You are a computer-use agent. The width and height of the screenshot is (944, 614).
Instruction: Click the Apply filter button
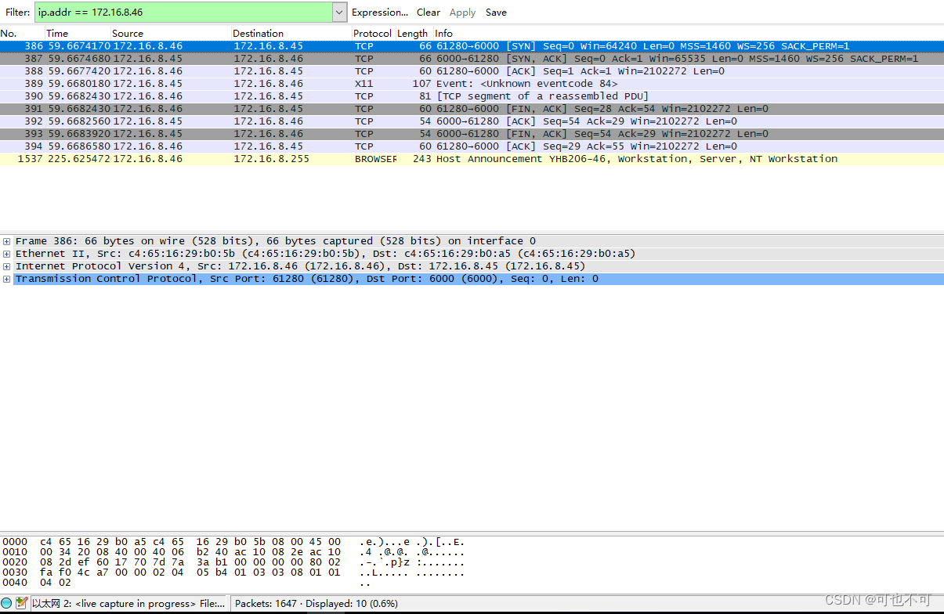(462, 12)
